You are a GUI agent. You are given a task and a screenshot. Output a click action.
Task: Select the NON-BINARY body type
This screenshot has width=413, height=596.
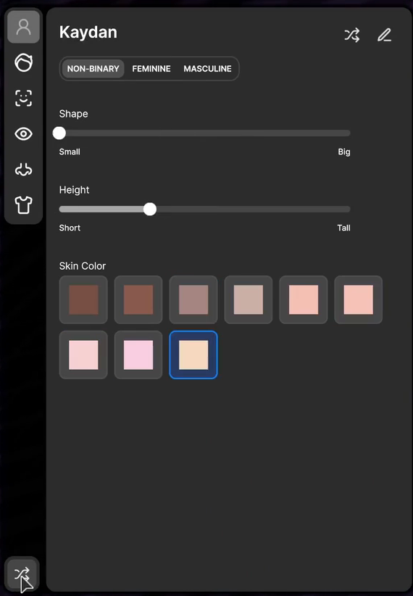pyautogui.click(x=93, y=69)
